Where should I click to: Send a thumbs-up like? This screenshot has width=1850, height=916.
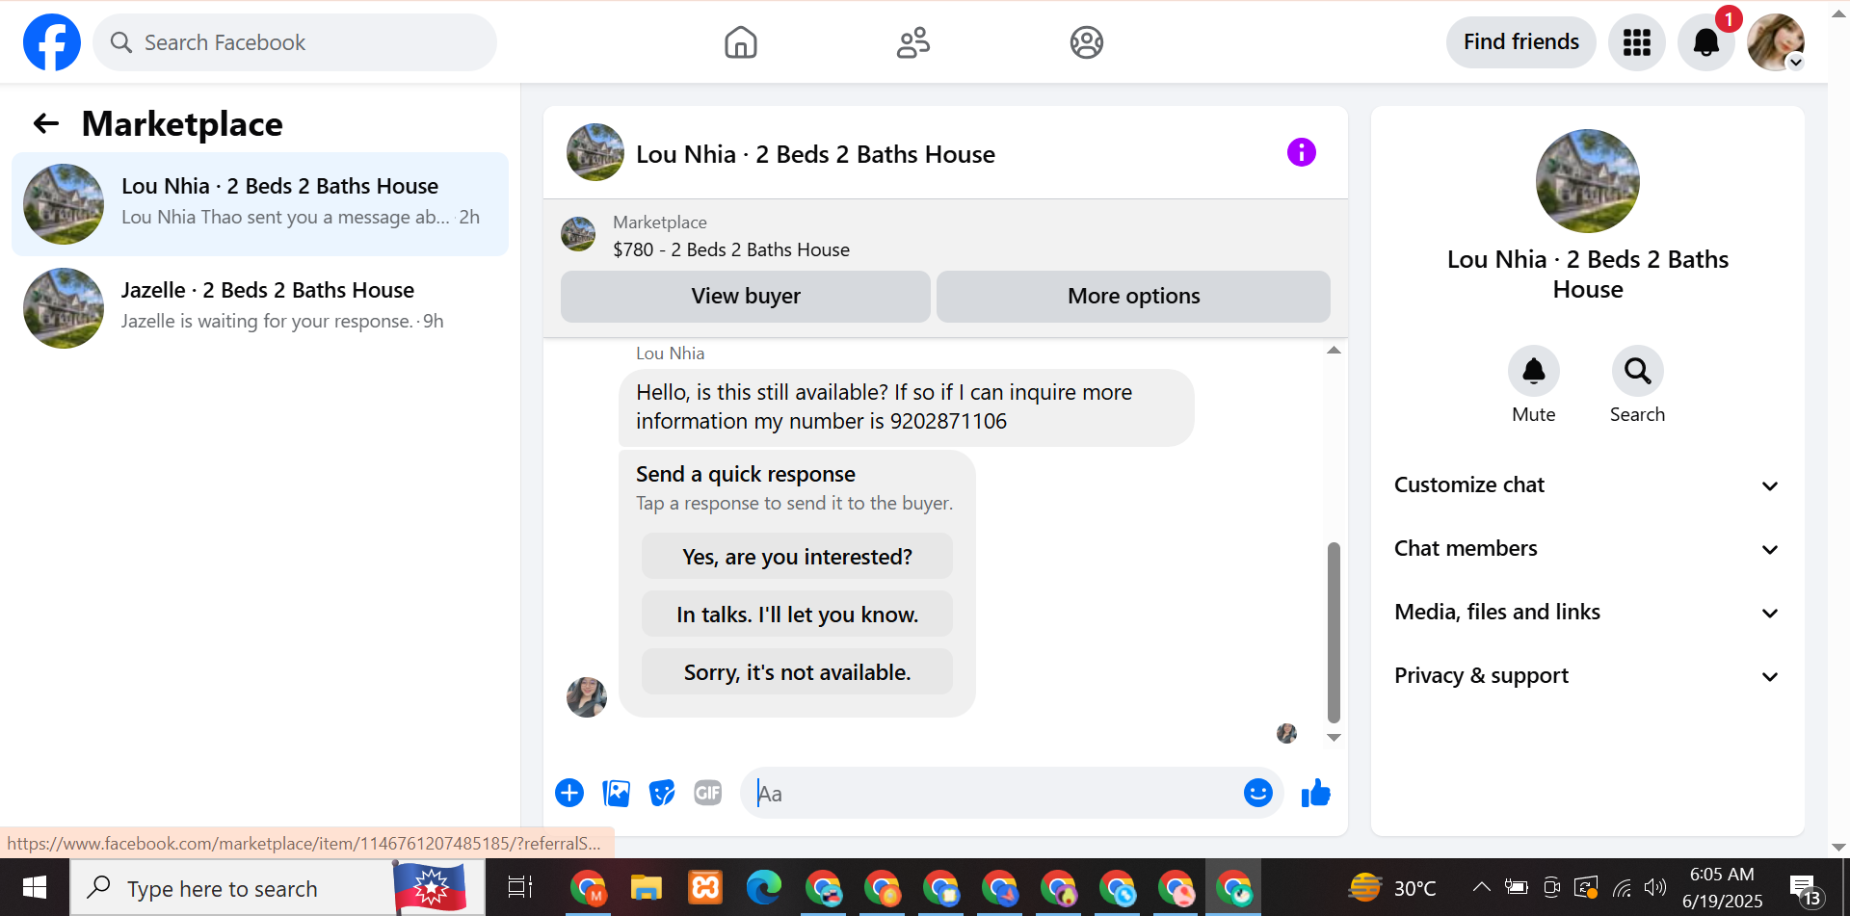point(1315,793)
